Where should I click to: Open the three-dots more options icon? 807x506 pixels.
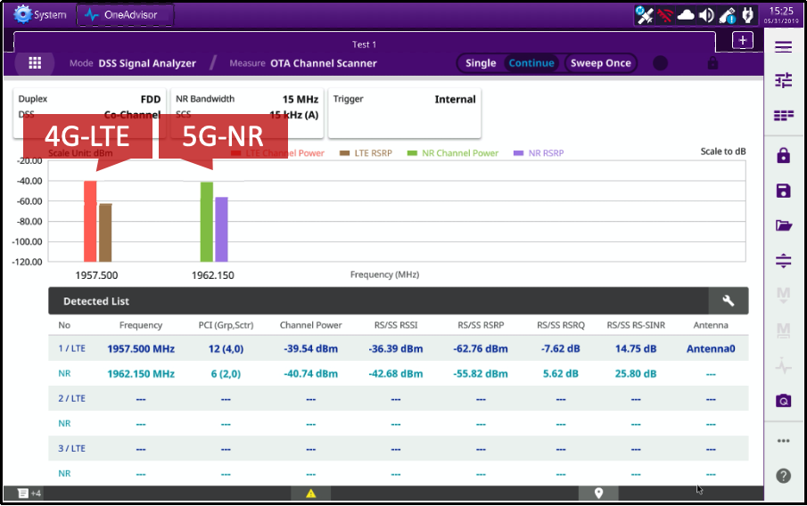(x=783, y=441)
